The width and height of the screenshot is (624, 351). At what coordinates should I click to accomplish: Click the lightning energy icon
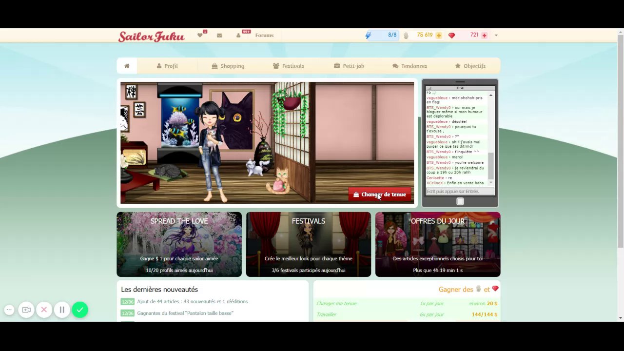coord(368,35)
